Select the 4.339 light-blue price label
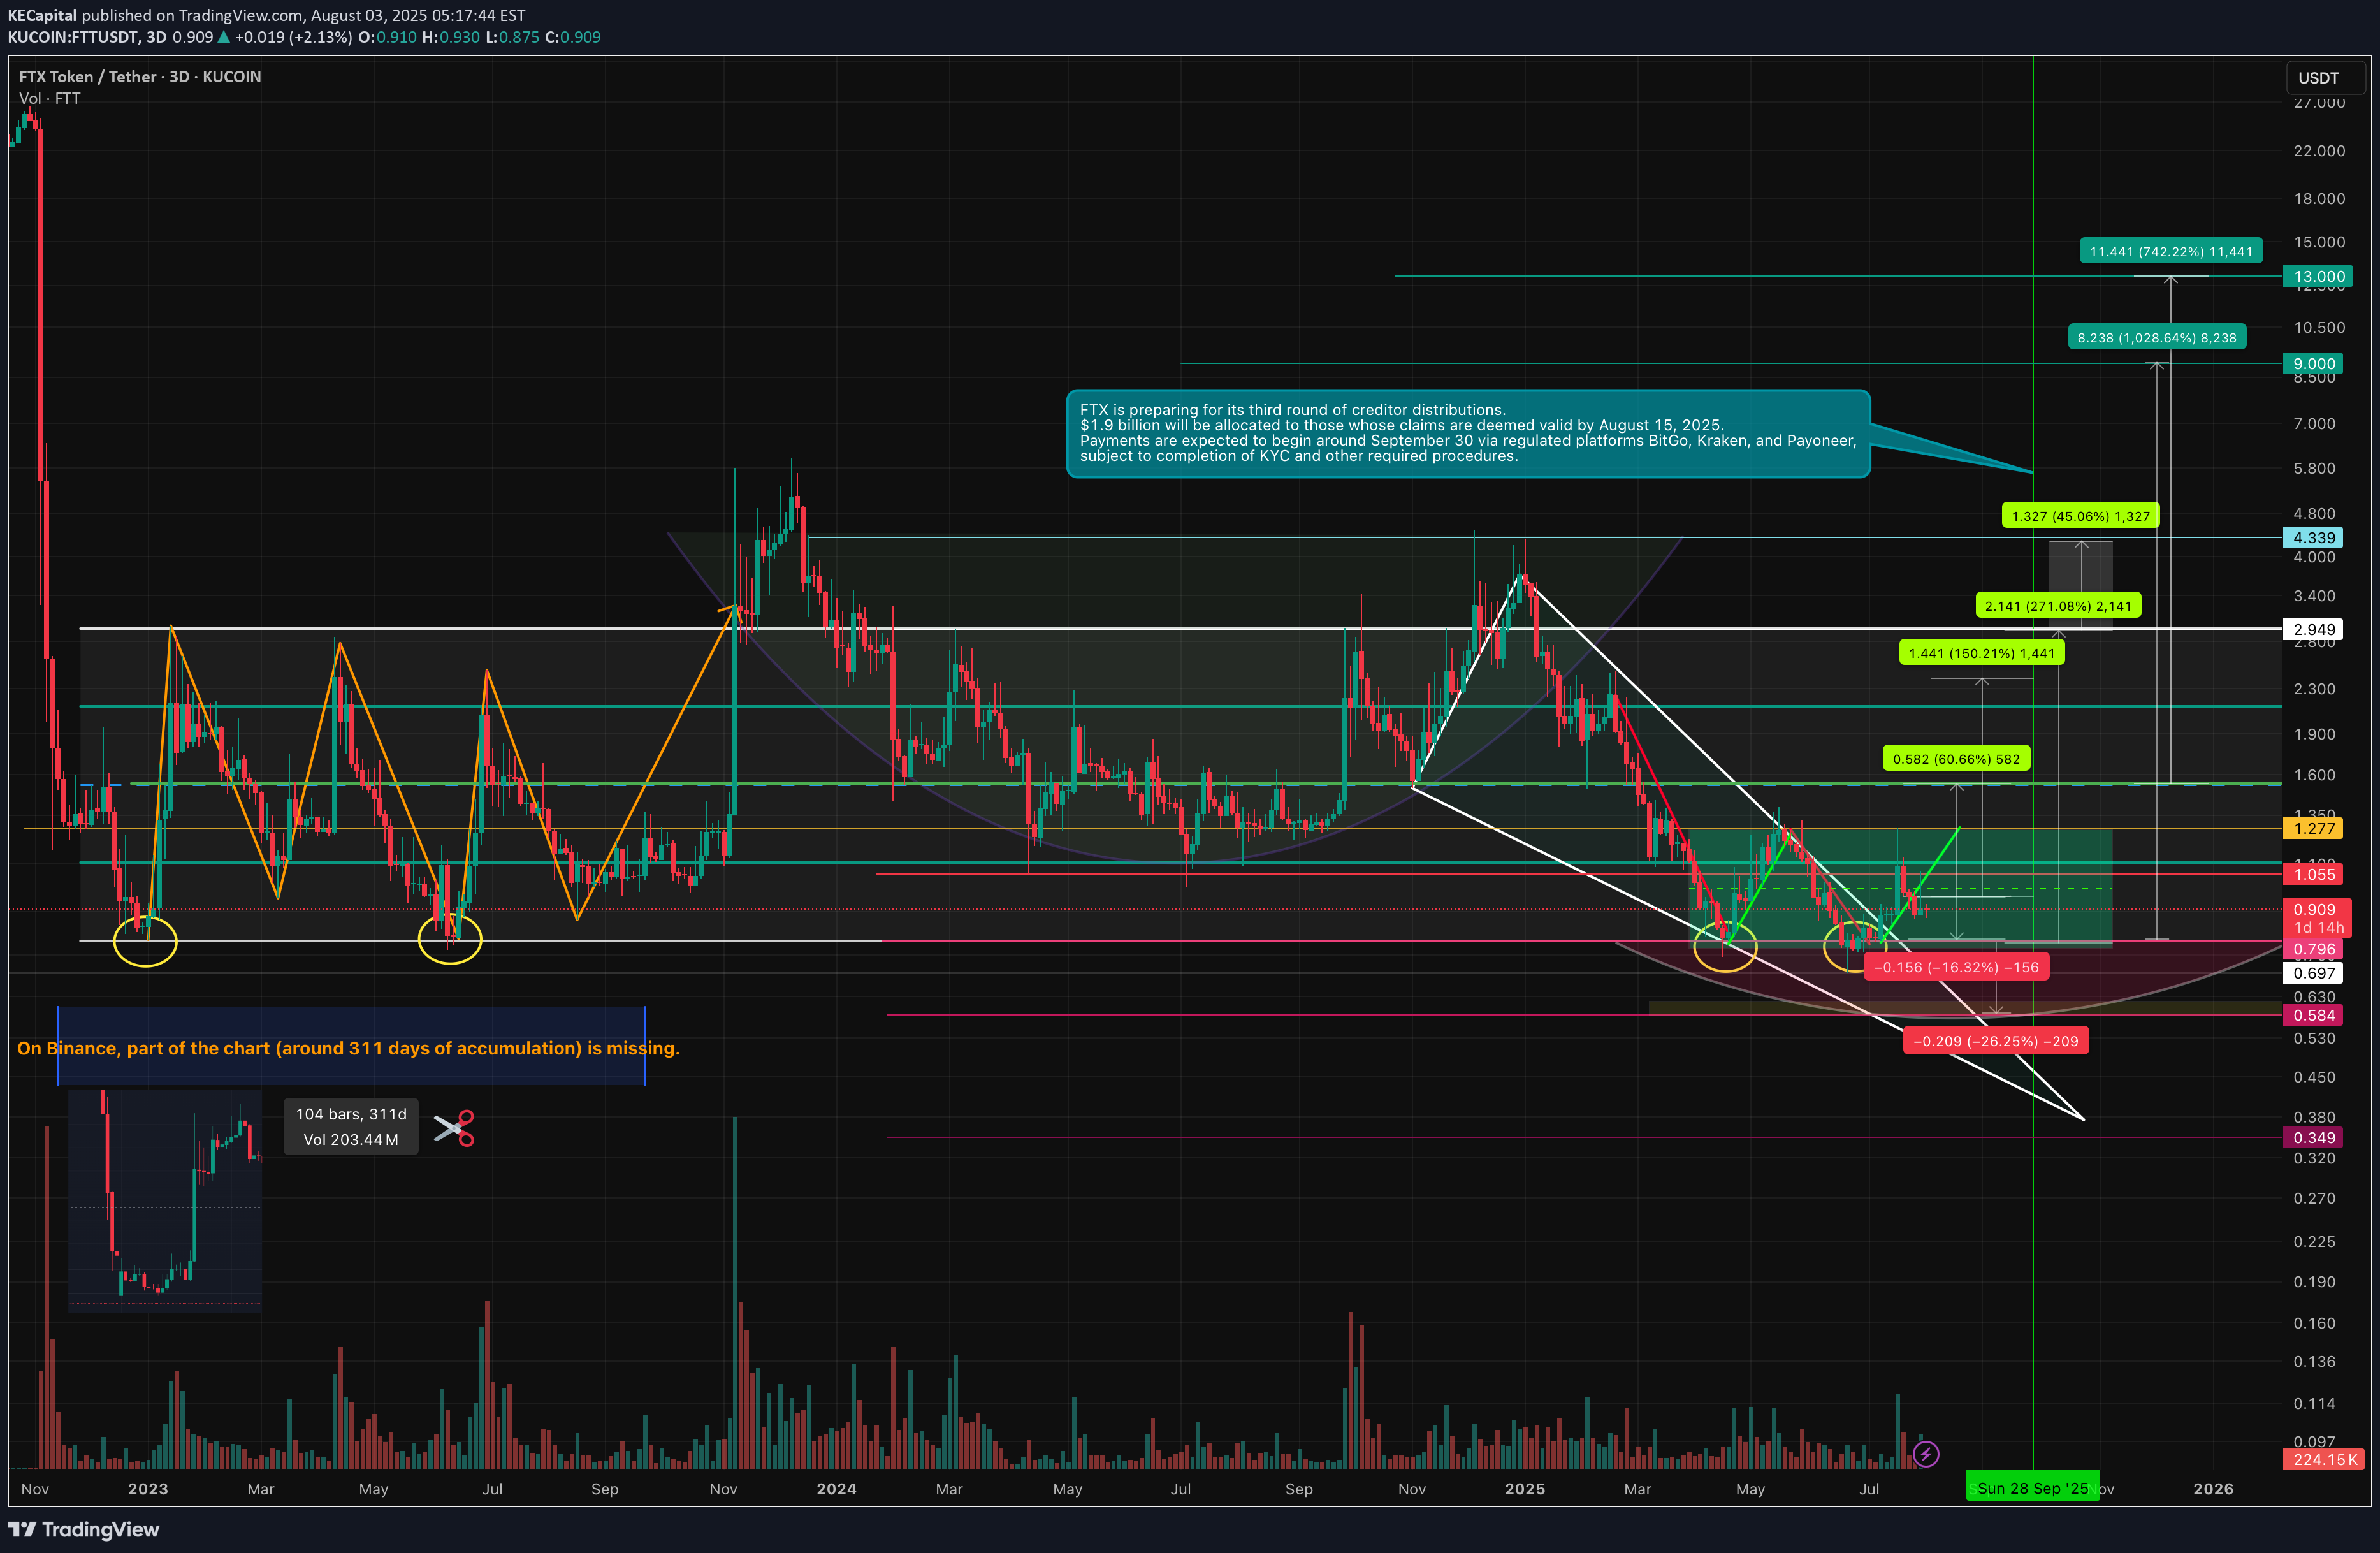The width and height of the screenshot is (2380, 1553). click(x=2314, y=538)
